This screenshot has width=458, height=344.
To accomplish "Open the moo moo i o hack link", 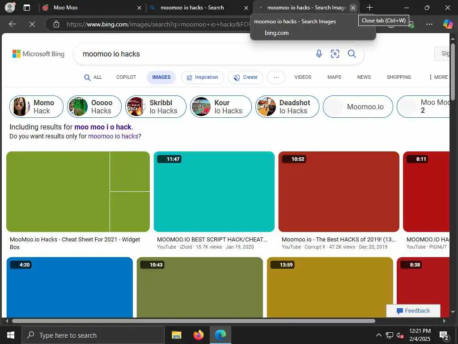I will pyautogui.click(x=103, y=127).
